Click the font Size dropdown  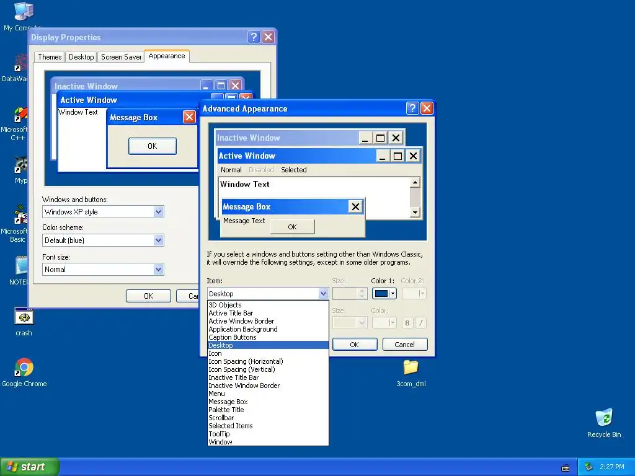(x=350, y=322)
